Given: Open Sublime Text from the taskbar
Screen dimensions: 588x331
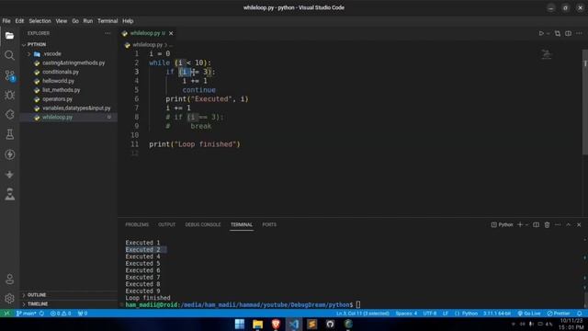Looking at the screenshot, I should coord(311,324).
